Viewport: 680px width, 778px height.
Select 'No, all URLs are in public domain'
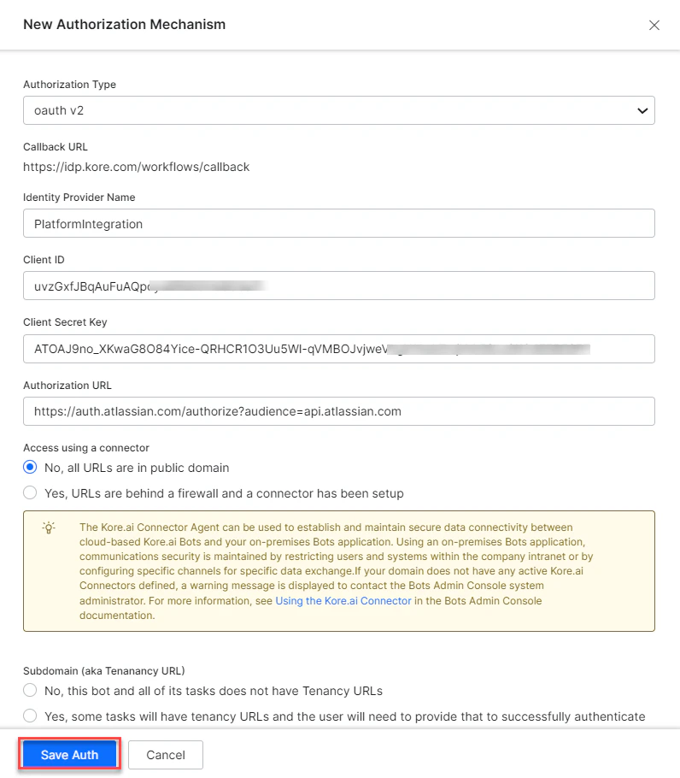30,467
